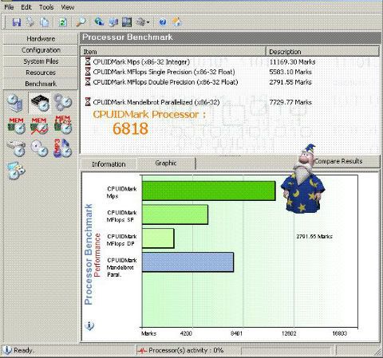Click the Copy documents toolbar icon
Image resolution: width=383 pixels, height=358 pixels.
point(44,22)
